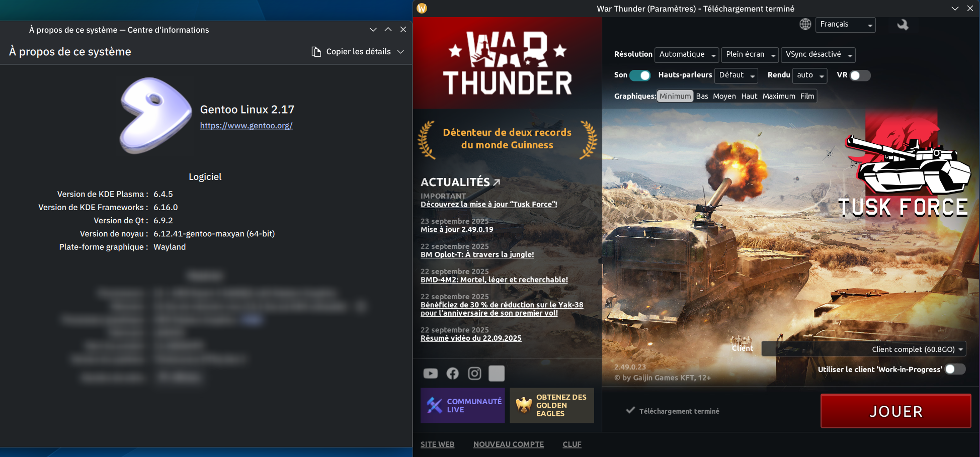980x457 pixels.
Task: Open the Facebook social link
Action: pyautogui.click(x=452, y=373)
